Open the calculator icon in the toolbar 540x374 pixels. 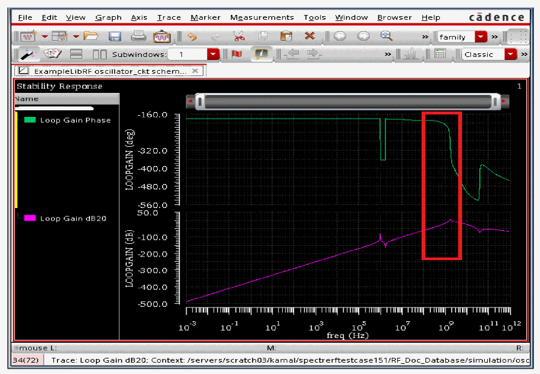point(440,54)
